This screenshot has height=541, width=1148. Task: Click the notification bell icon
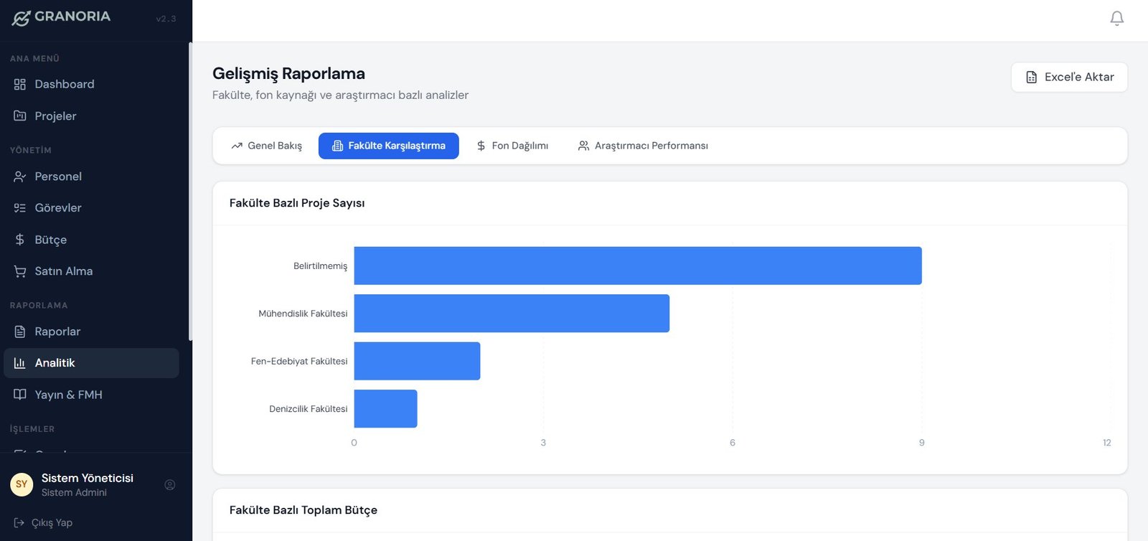tap(1116, 19)
